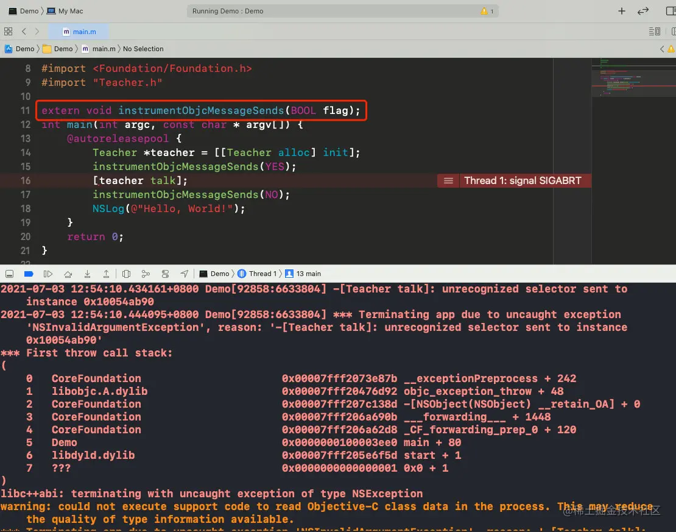
Task: Click the 'instrumentObjcMessageSends(YES);' code line
Action: tap(194, 166)
